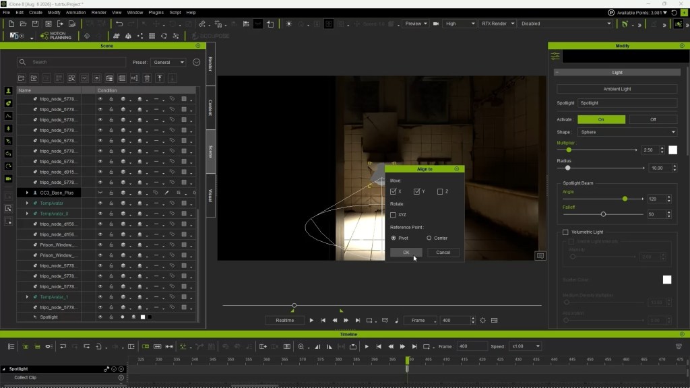Screen dimensions: 690x388
Task: Open the High quality dropdown
Action: click(x=460, y=24)
